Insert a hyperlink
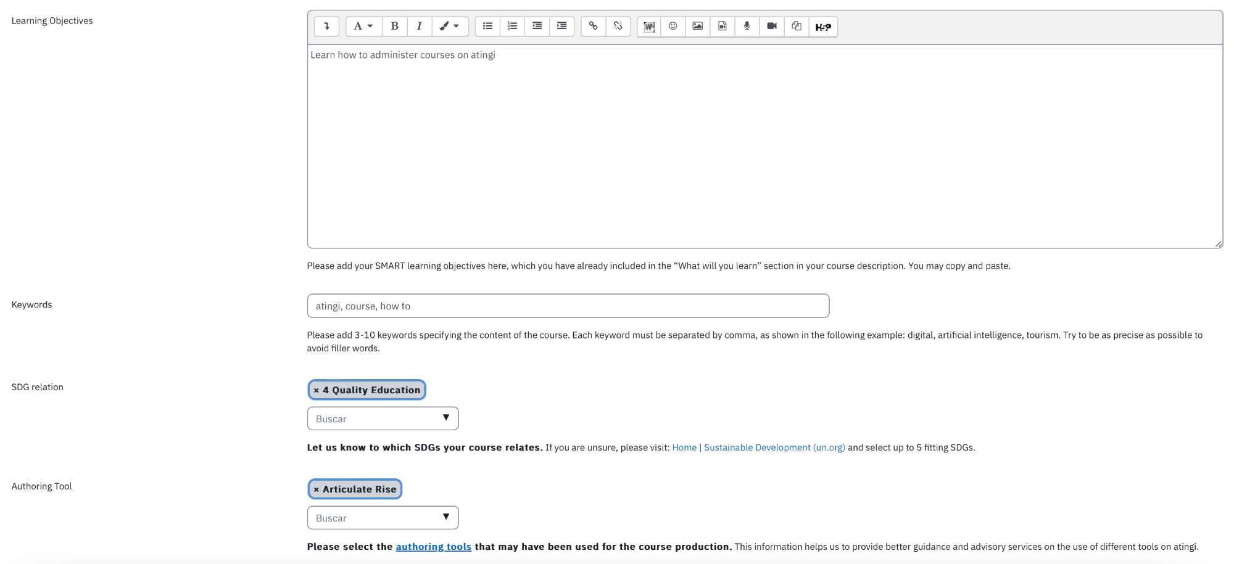1234x564 pixels. 593,27
